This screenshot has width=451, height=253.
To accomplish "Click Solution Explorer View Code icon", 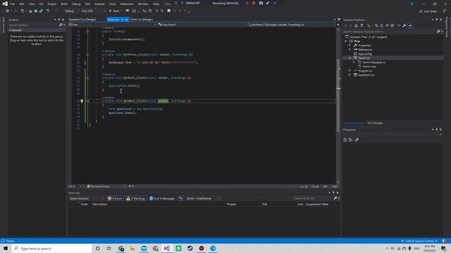I will 399,25.
